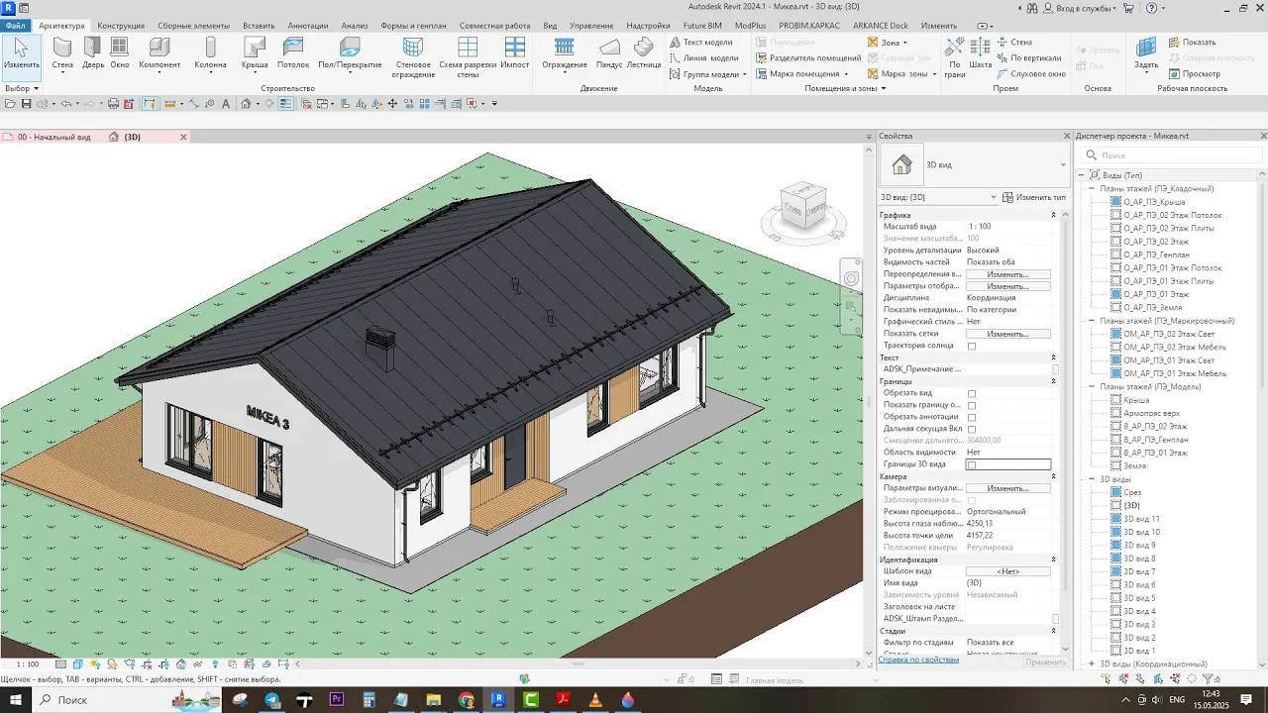Viewport: 1268px width, 713px height.
Task: Close the {3D} view tab
Action: tap(183, 138)
